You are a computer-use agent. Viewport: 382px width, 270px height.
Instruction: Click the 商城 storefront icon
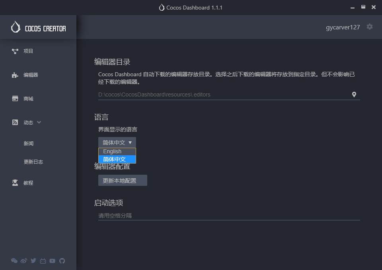(15, 98)
